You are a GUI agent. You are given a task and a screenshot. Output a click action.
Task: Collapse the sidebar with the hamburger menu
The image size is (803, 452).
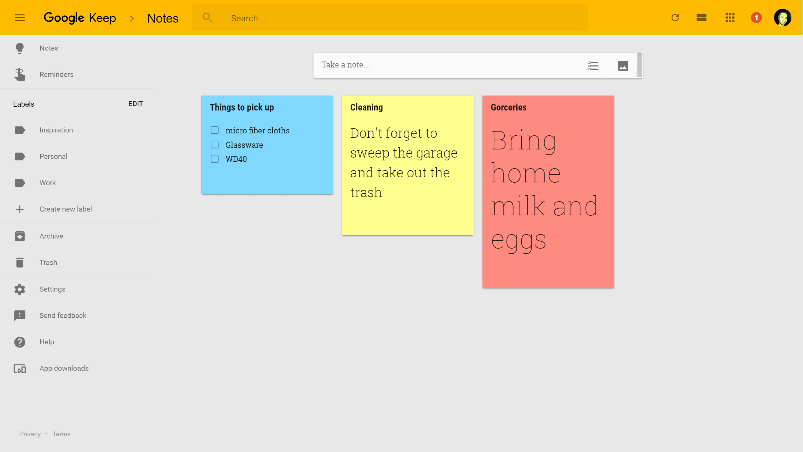[x=19, y=18]
